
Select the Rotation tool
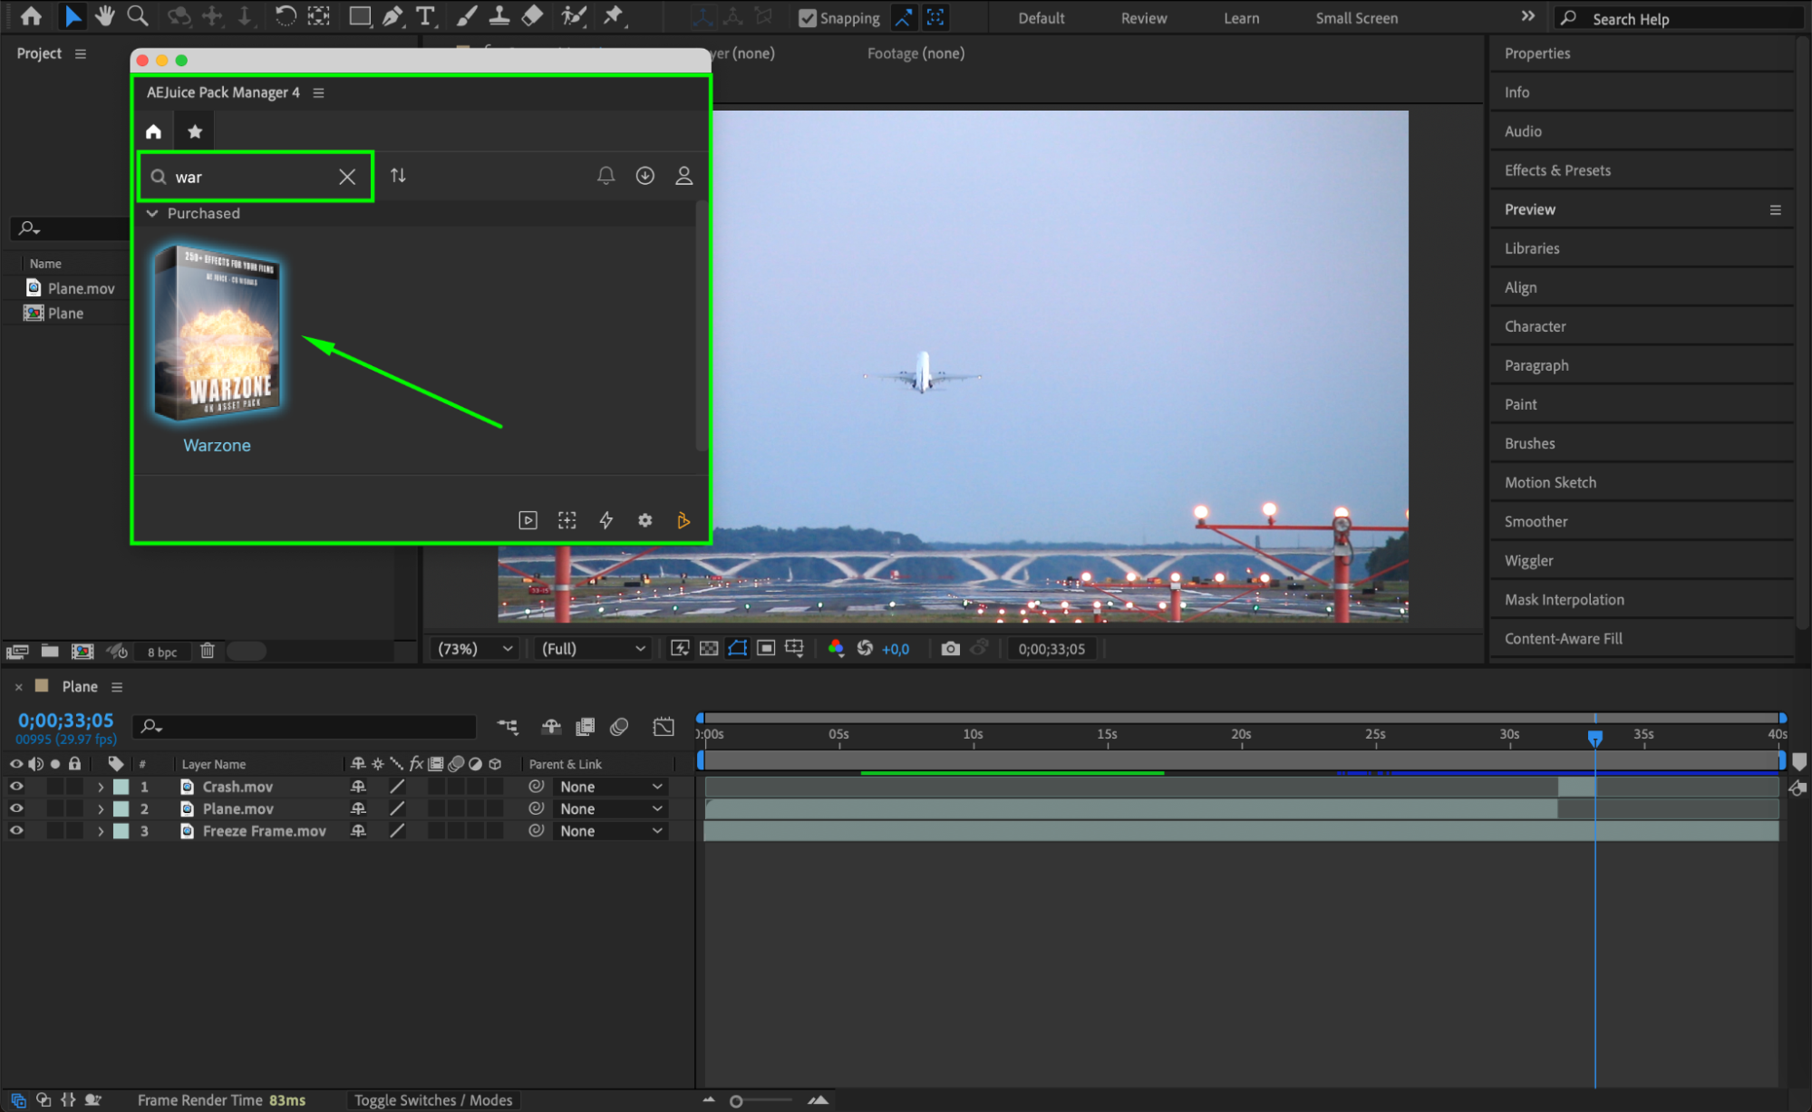tap(285, 15)
